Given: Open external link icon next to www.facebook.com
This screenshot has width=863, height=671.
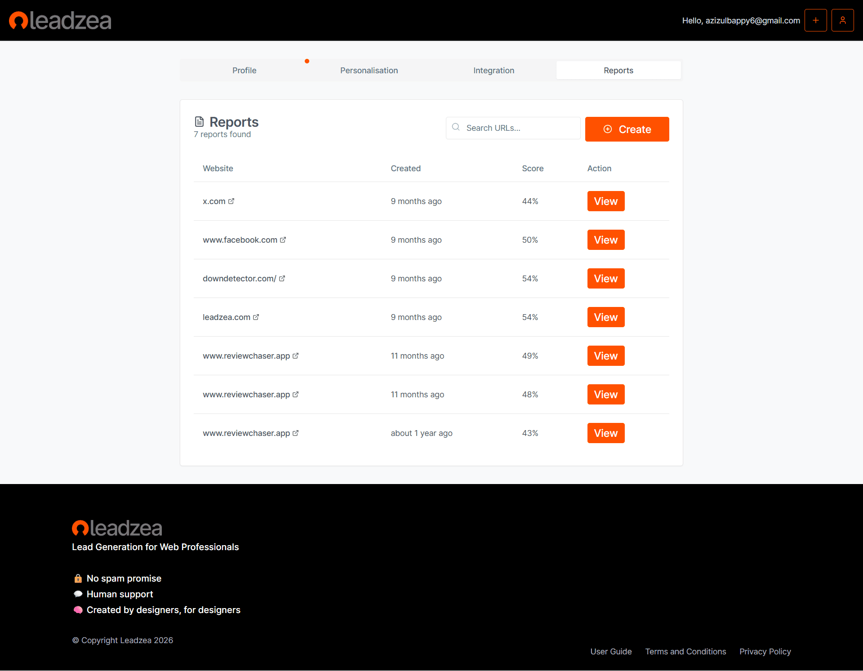Looking at the screenshot, I should point(283,240).
